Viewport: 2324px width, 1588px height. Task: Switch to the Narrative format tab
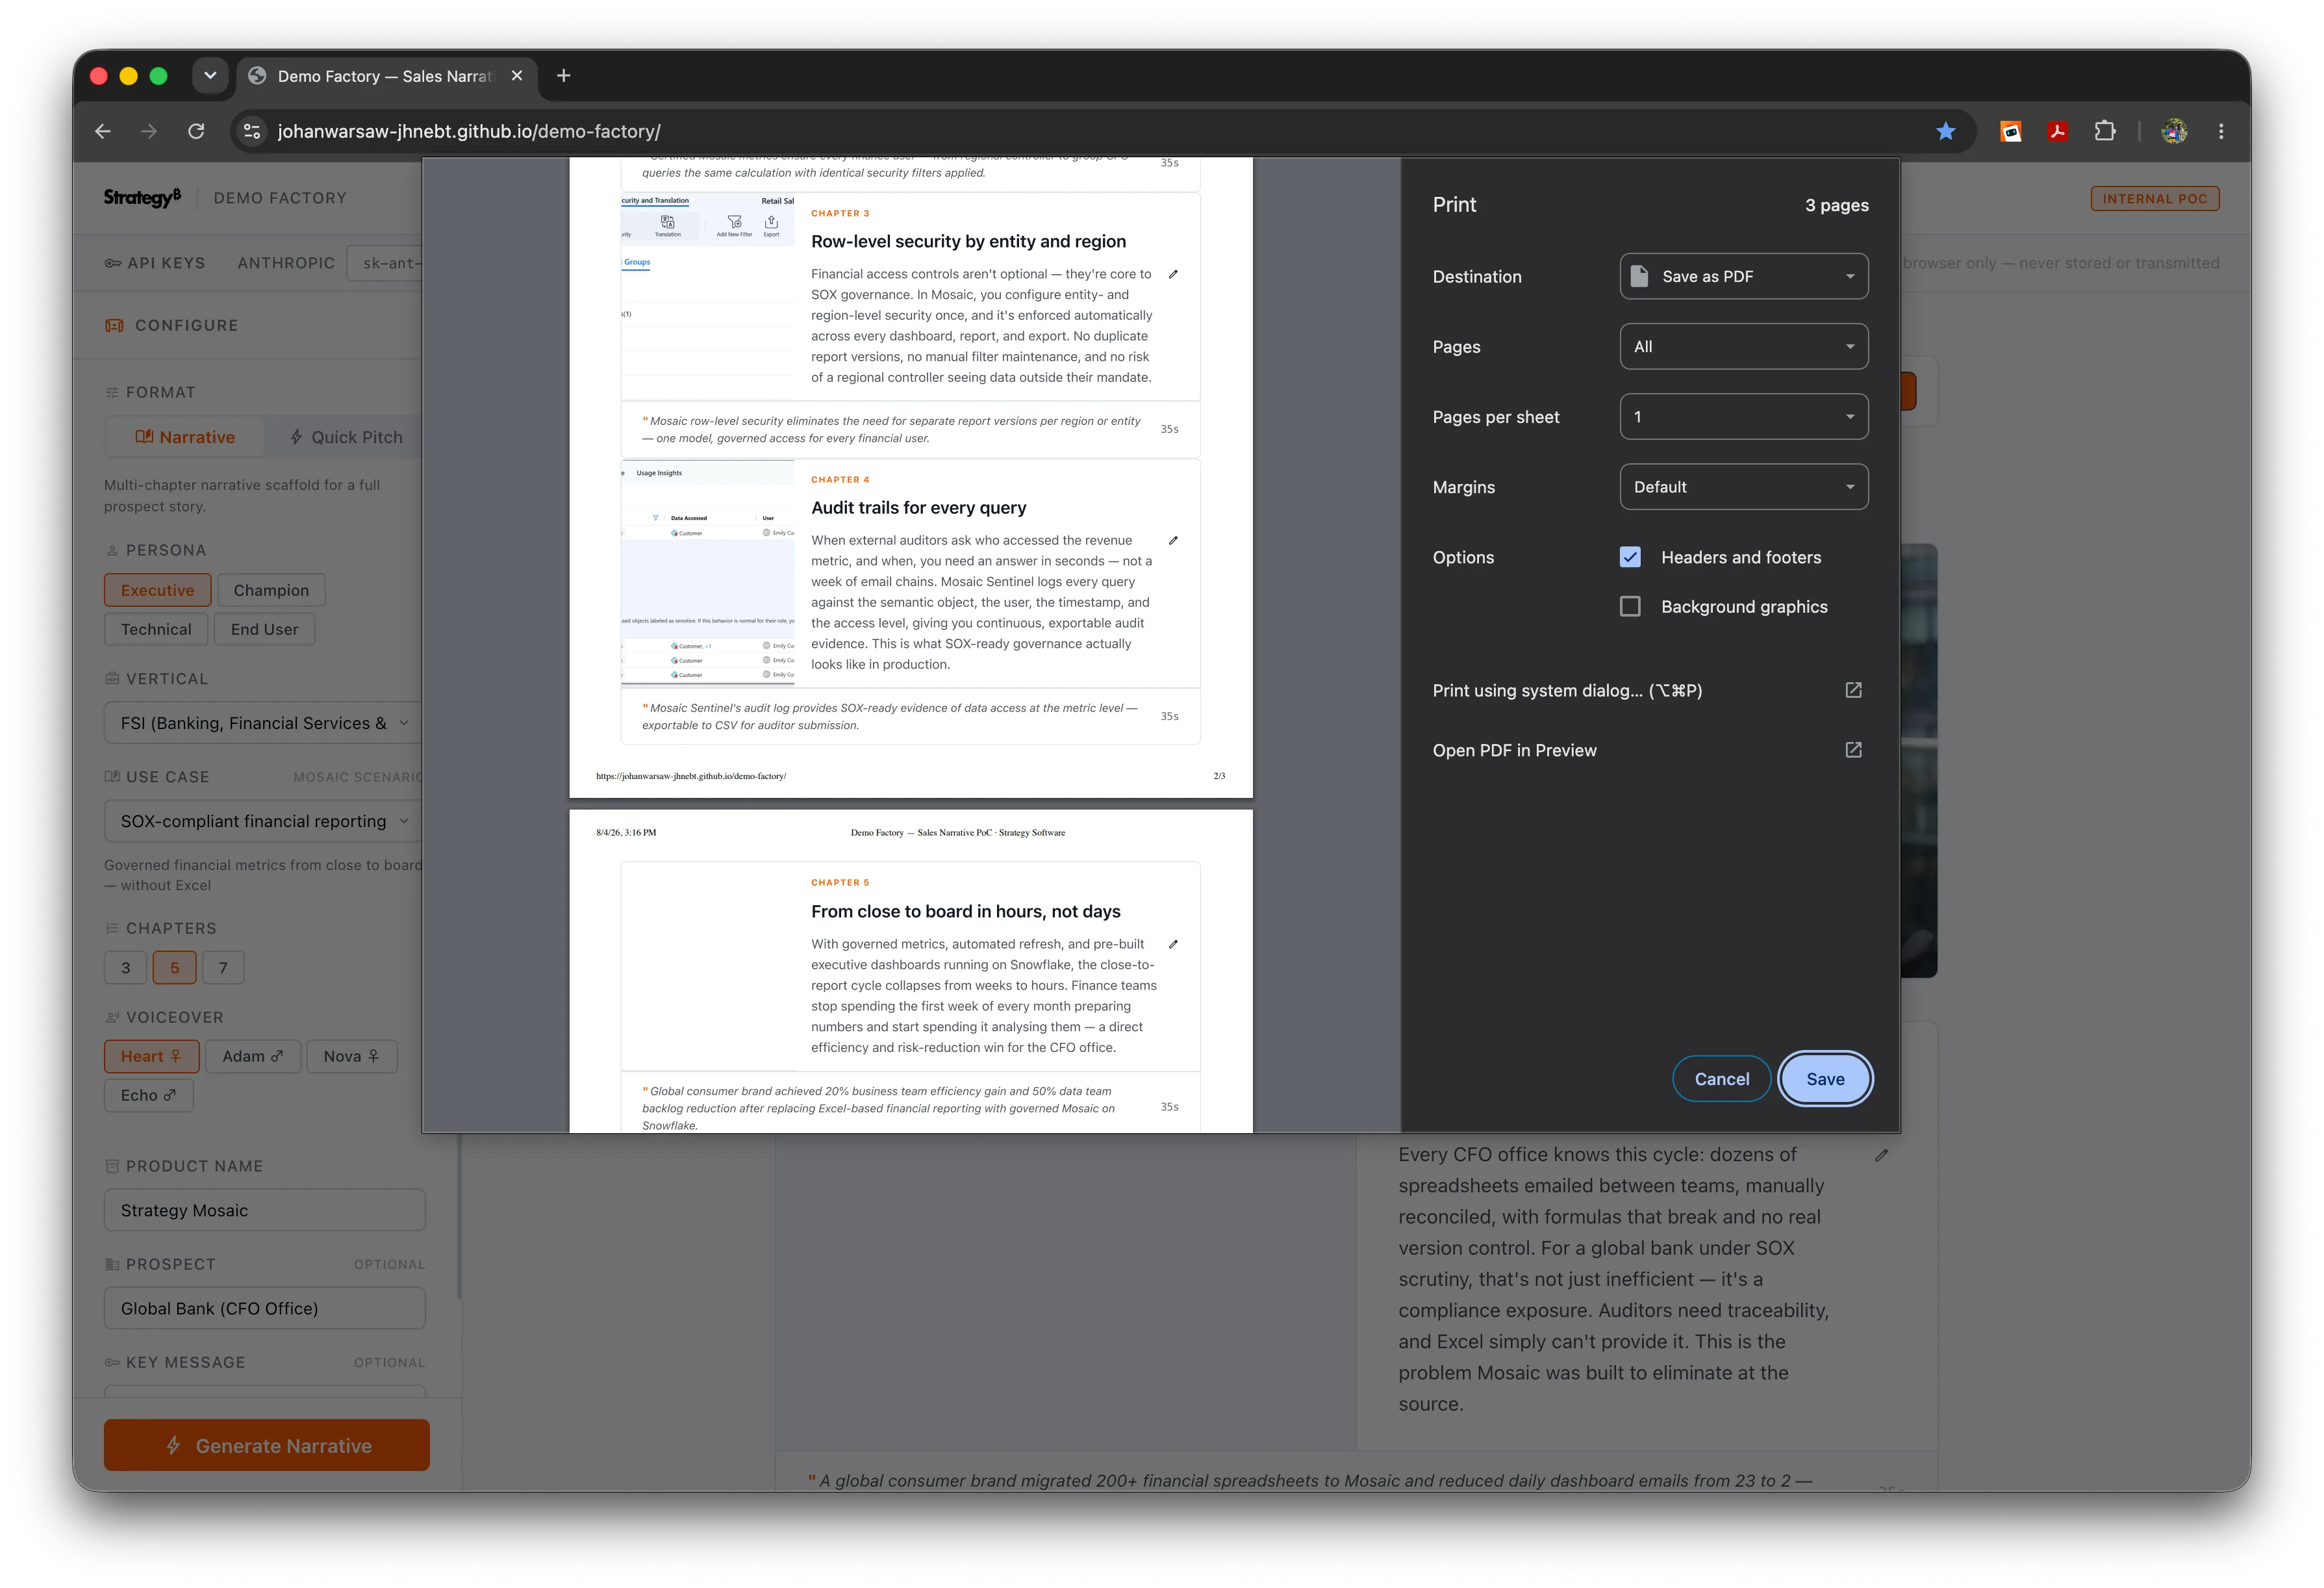pos(185,437)
